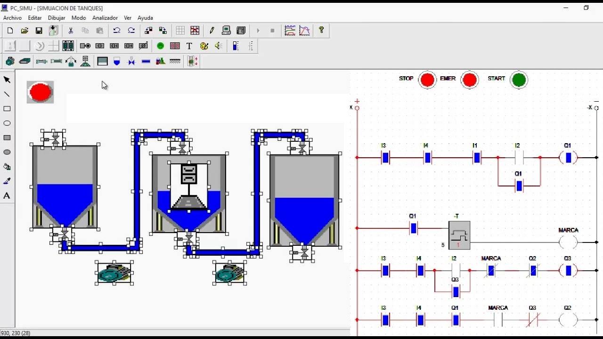Select the left tank on canvas
The image size is (603, 339).
coord(65,187)
